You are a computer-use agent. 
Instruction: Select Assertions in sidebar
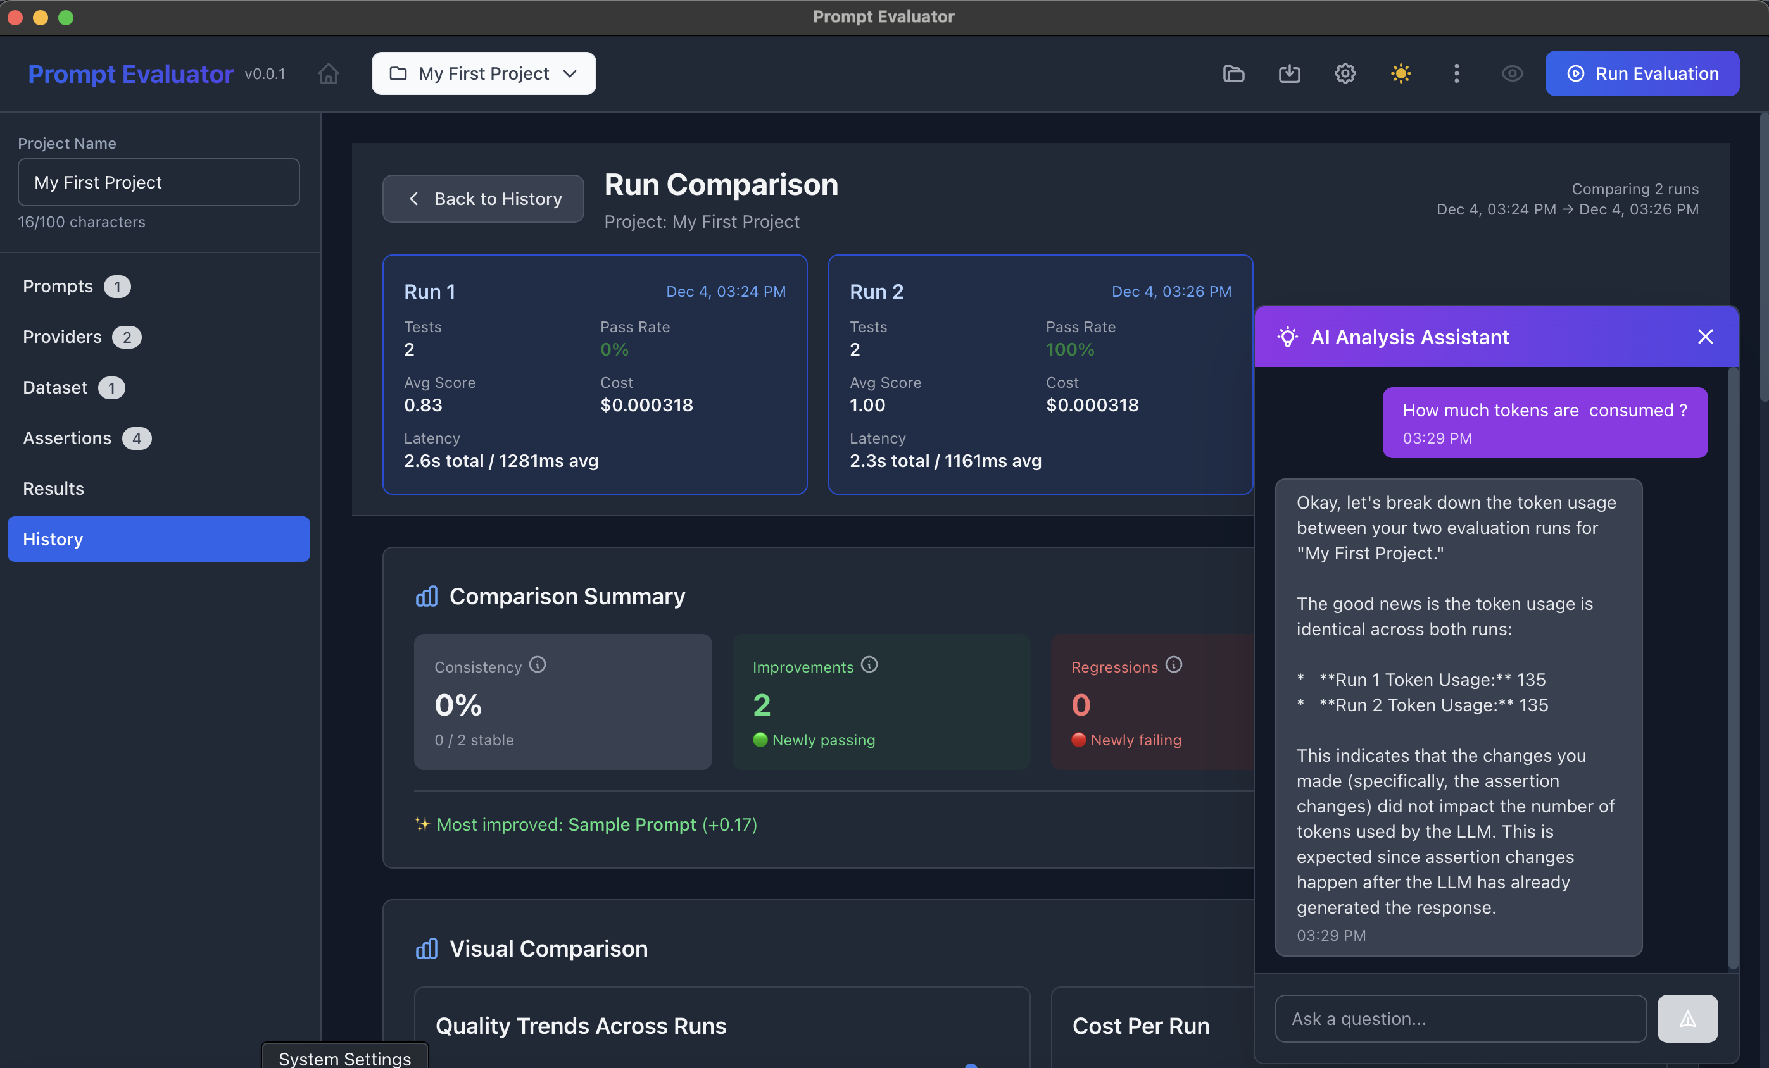click(68, 438)
